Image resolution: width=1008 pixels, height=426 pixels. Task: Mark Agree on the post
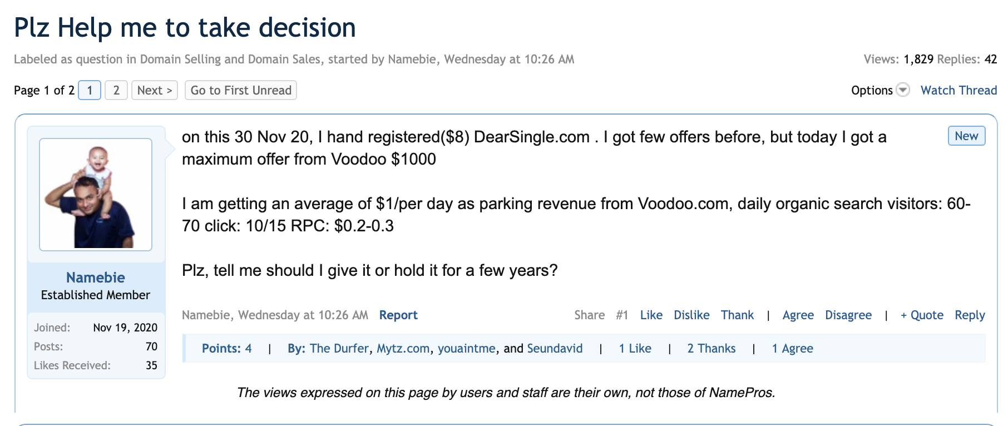click(798, 315)
